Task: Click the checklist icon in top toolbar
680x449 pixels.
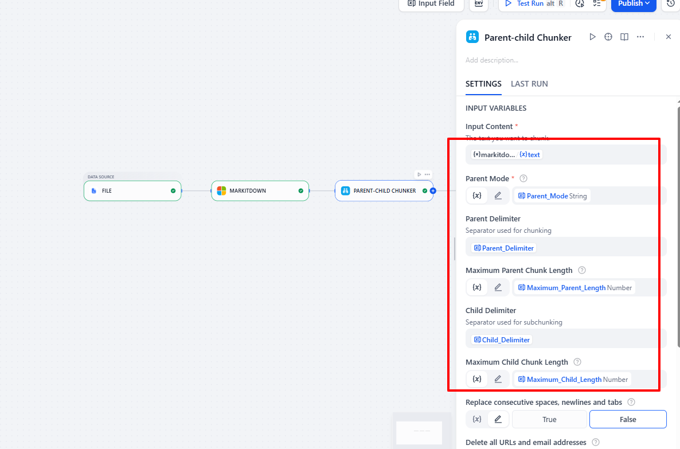Action: coord(597,3)
